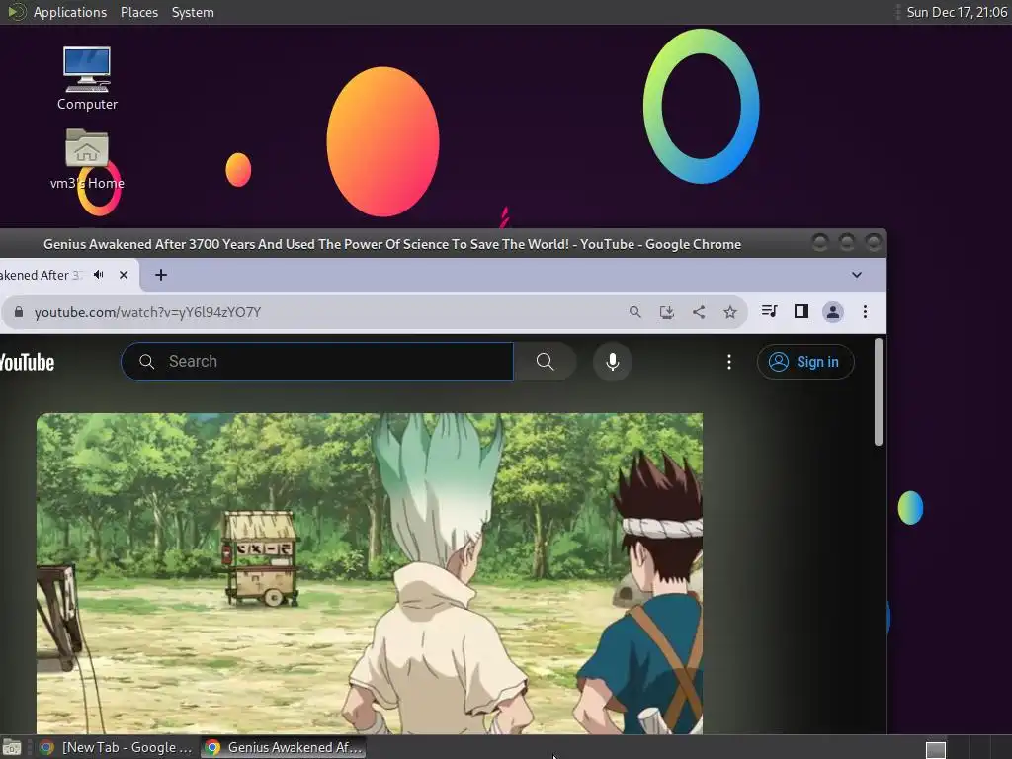Open a new Chrome tab with plus button
The image size is (1012, 759).
coord(161,275)
